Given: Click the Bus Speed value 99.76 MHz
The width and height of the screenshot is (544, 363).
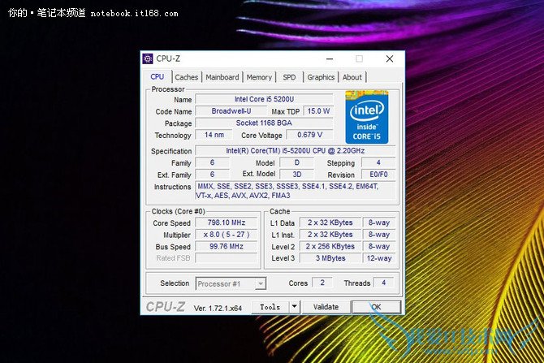Looking at the screenshot, I should click(x=227, y=246).
